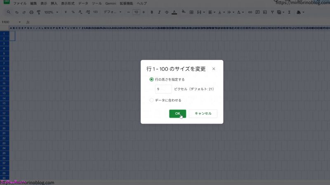Screen dimensions: 330x185
Task: Open the ツール menu
Action: pos(97,3)
